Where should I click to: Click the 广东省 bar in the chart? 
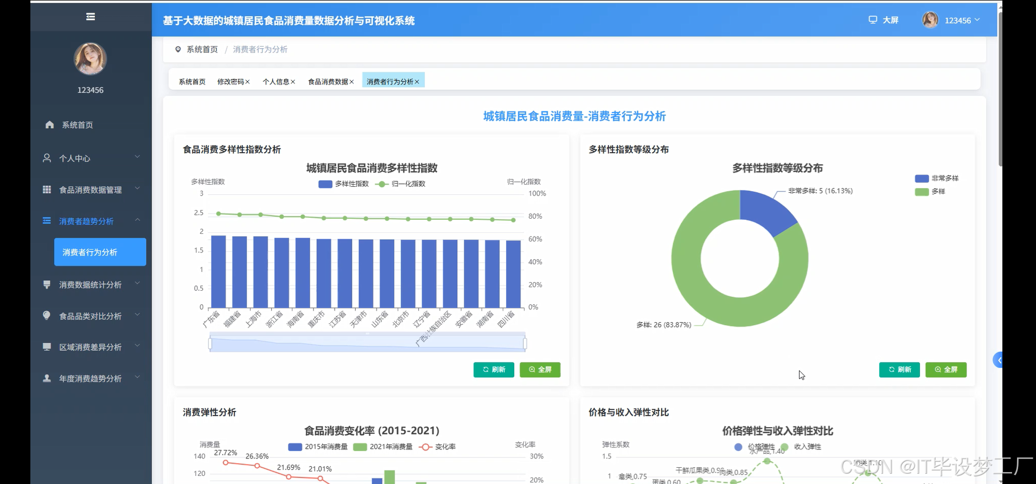click(x=219, y=272)
